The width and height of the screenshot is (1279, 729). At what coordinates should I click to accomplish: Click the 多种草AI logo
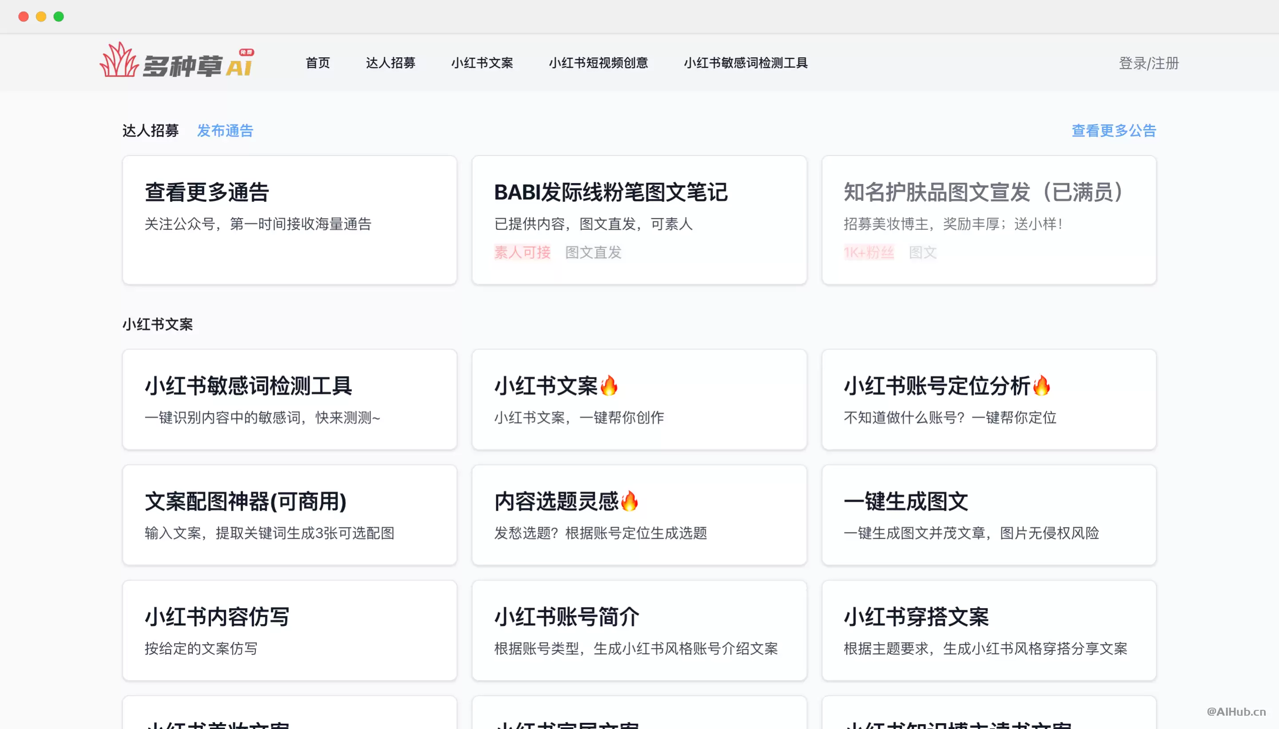(x=177, y=60)
